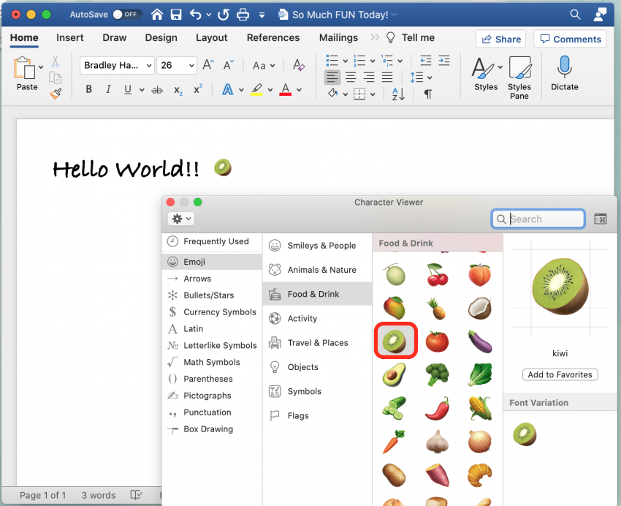Open Character Viewer gear settings menu
Screen dimensions: 621x506
coord(181,219)
